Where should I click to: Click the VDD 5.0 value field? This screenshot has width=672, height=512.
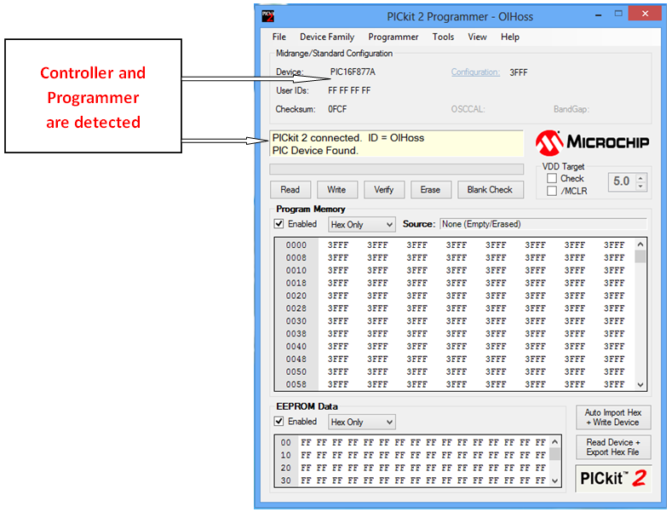coord(622,181)
